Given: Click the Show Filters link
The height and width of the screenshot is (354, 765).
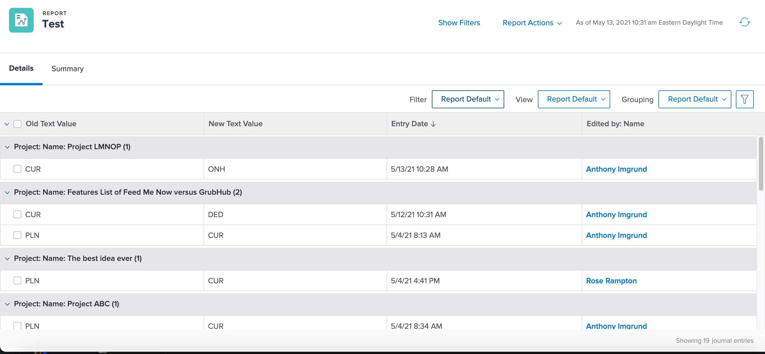Looking at the screenshot, I should coord(459,23).
